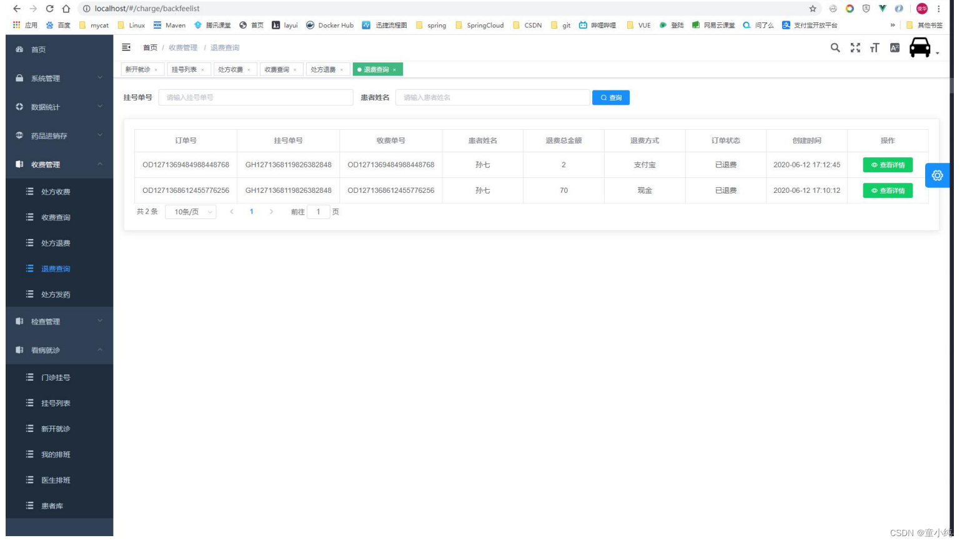Close the 挂号列表 tab

coord(202,70)
